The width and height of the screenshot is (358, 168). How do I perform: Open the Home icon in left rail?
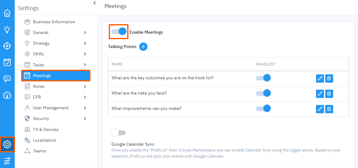click(7, 13)
